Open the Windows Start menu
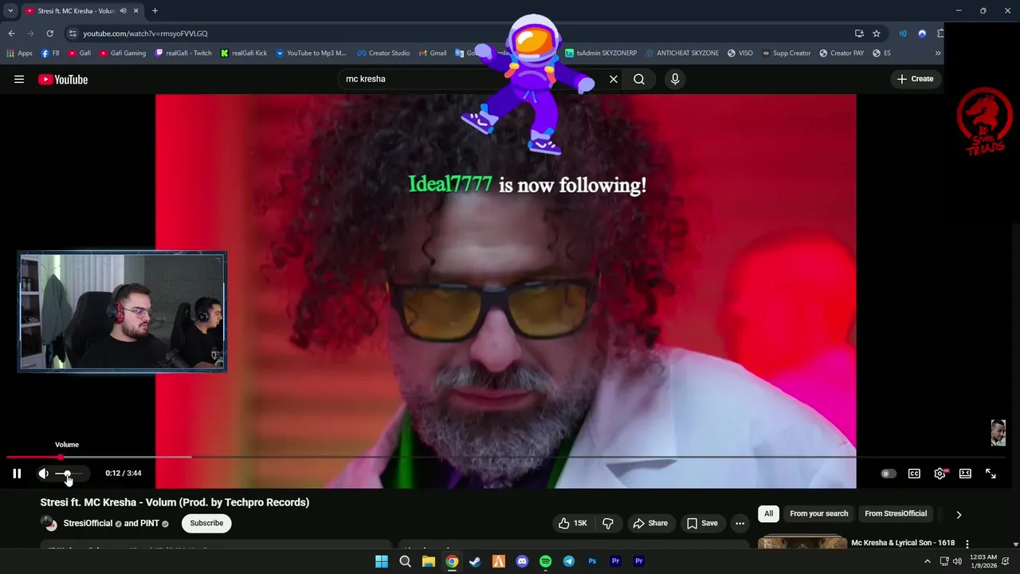1020x574 pixels. (382, 561)
